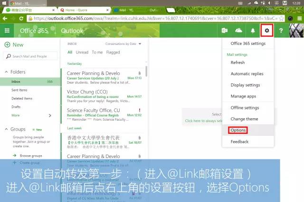
Task: Open the user profile picture
Action: point(296,31)
